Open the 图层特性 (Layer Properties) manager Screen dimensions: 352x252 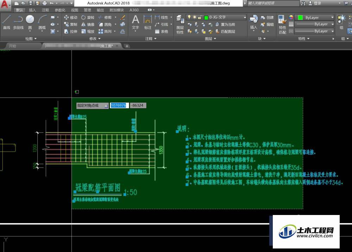[x=180, y=24]
